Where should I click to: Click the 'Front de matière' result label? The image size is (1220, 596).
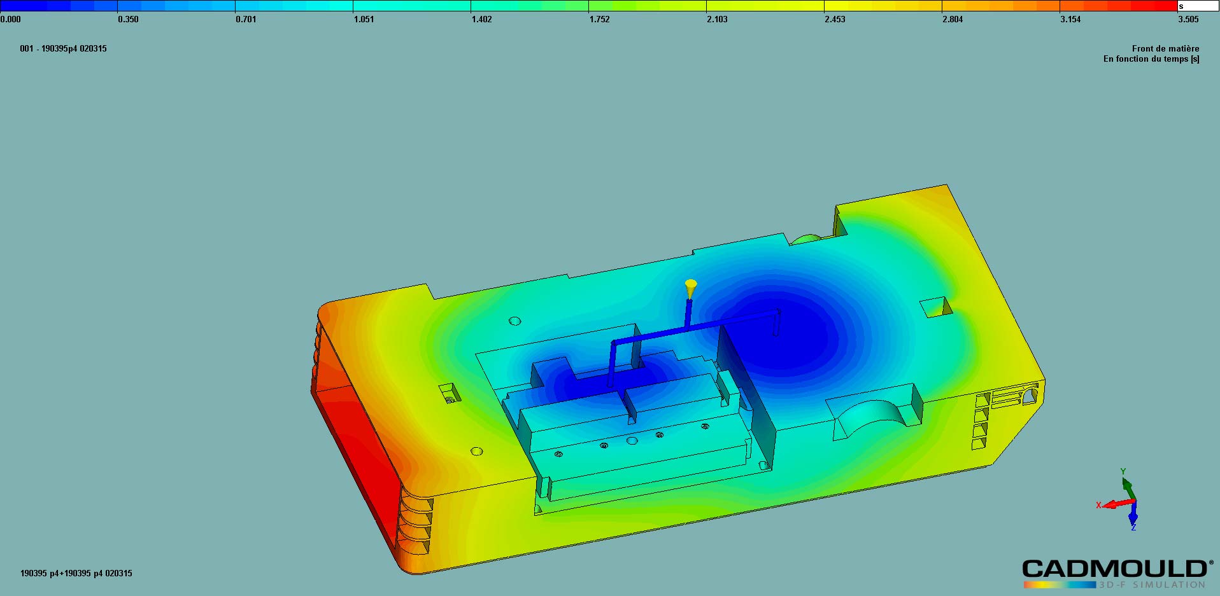click(x=1165, y=48)
